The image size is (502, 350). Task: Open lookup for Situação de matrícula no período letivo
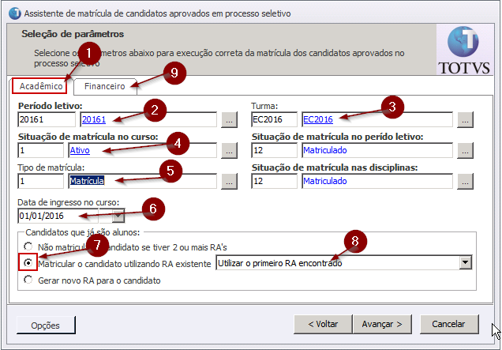tap(464, 150)
